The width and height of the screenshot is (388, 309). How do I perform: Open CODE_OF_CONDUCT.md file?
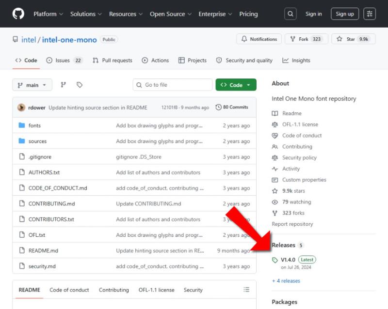[x=58, y=188]
